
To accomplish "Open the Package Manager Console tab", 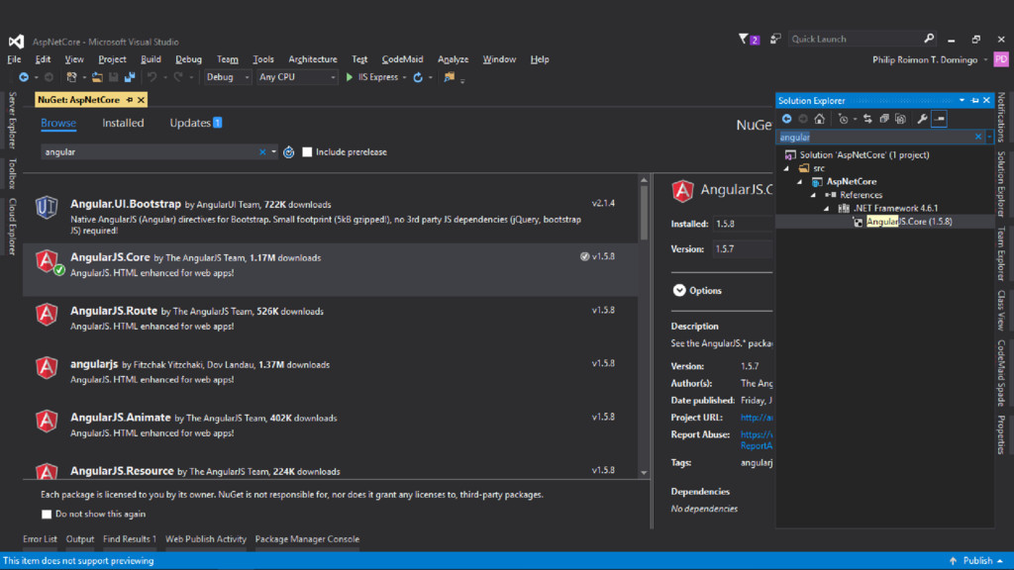I will click(x=307, y=539).
